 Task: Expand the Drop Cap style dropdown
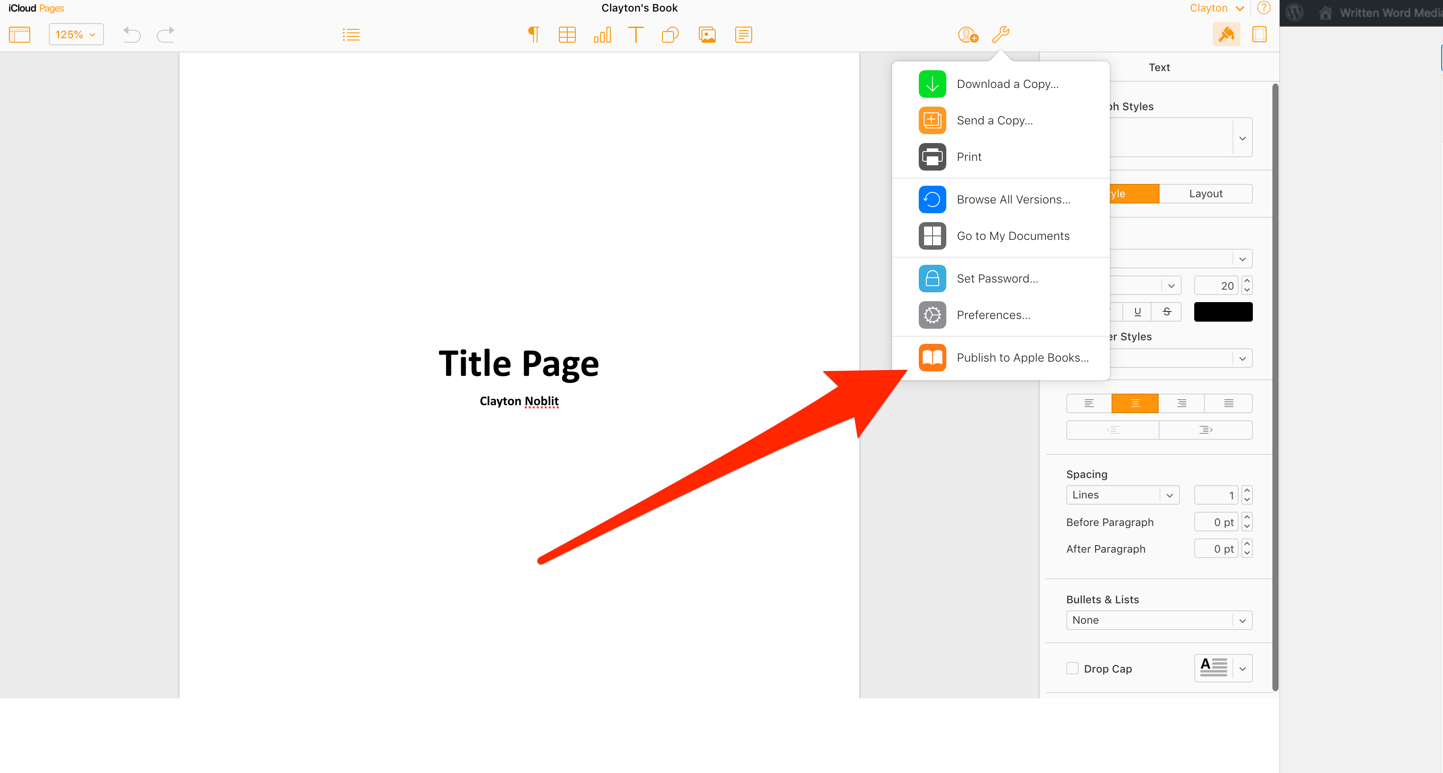pos(1242,668)
